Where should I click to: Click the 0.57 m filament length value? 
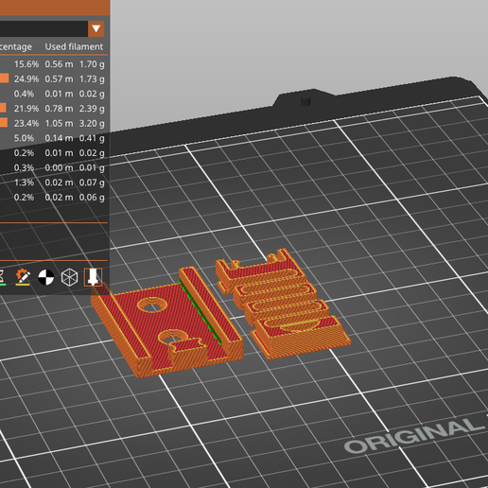click(x=59, y=79)
